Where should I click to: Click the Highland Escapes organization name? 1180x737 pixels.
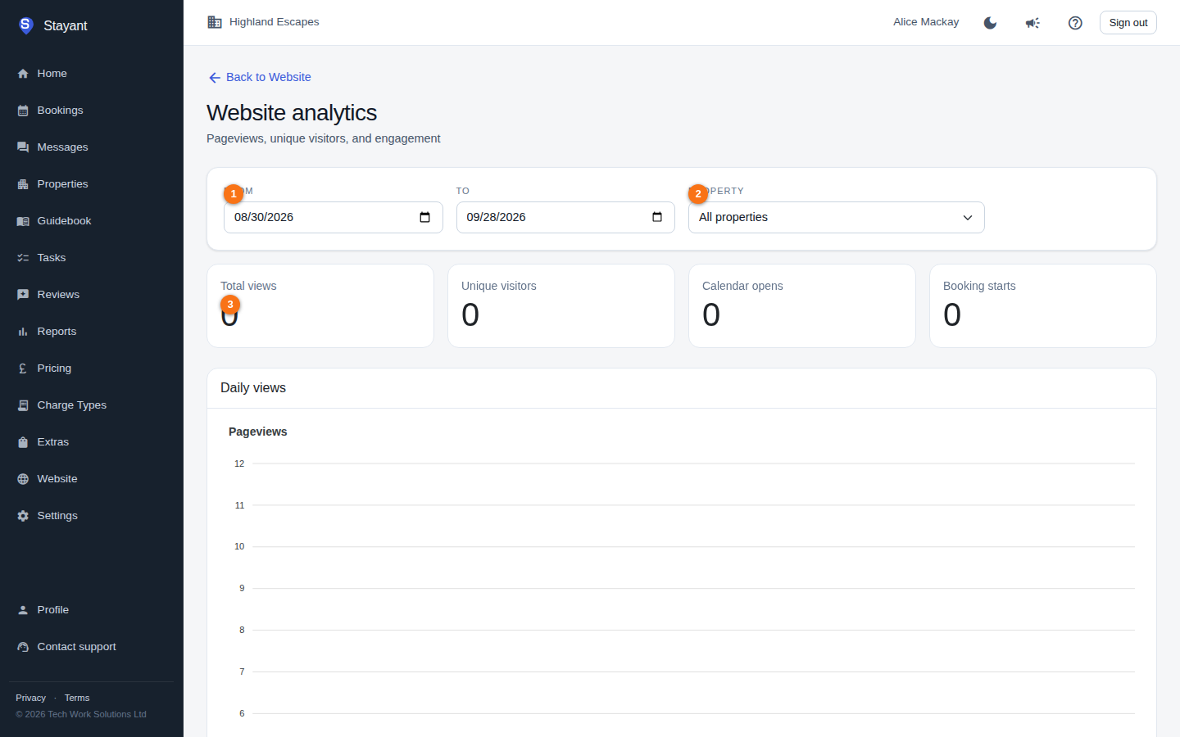point(275,22)
